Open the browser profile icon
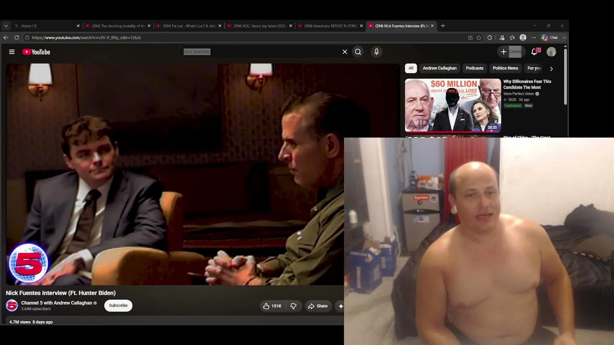The image size is (614, 345). click(523, 37)
